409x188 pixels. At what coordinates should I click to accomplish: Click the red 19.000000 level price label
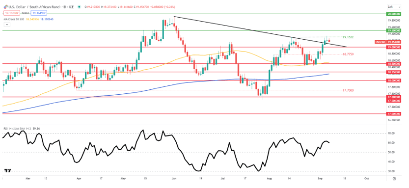pyautogui.click(x=394, y=47)
